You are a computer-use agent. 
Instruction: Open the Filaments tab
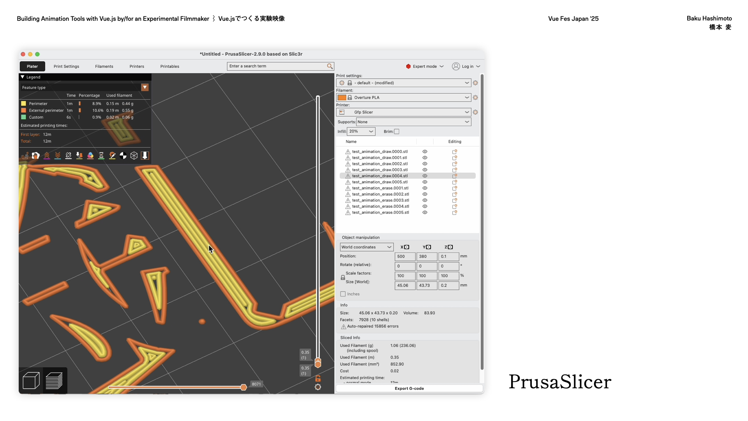pyautogui.click(x=104, y=66)
